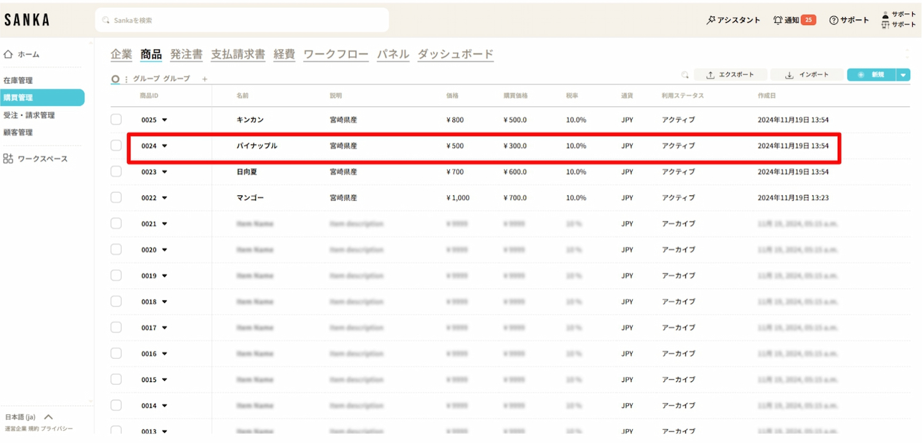Click the エクスポート button
The height and width of the screenshot is (443, 922).
(731, 75)
